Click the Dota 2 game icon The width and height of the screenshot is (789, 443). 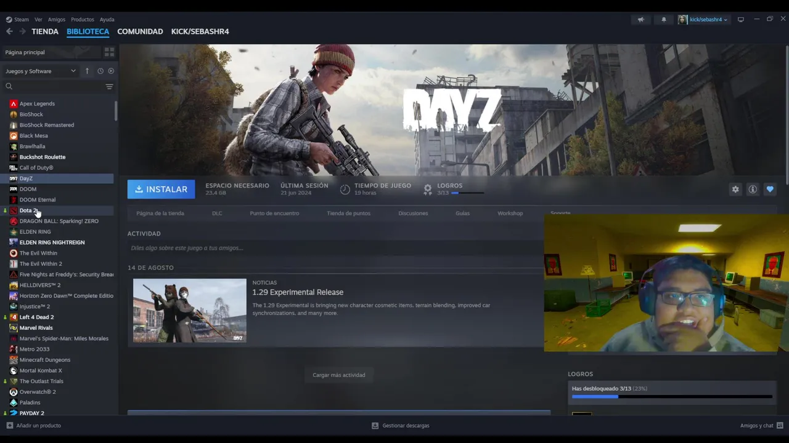pos(14,210)
